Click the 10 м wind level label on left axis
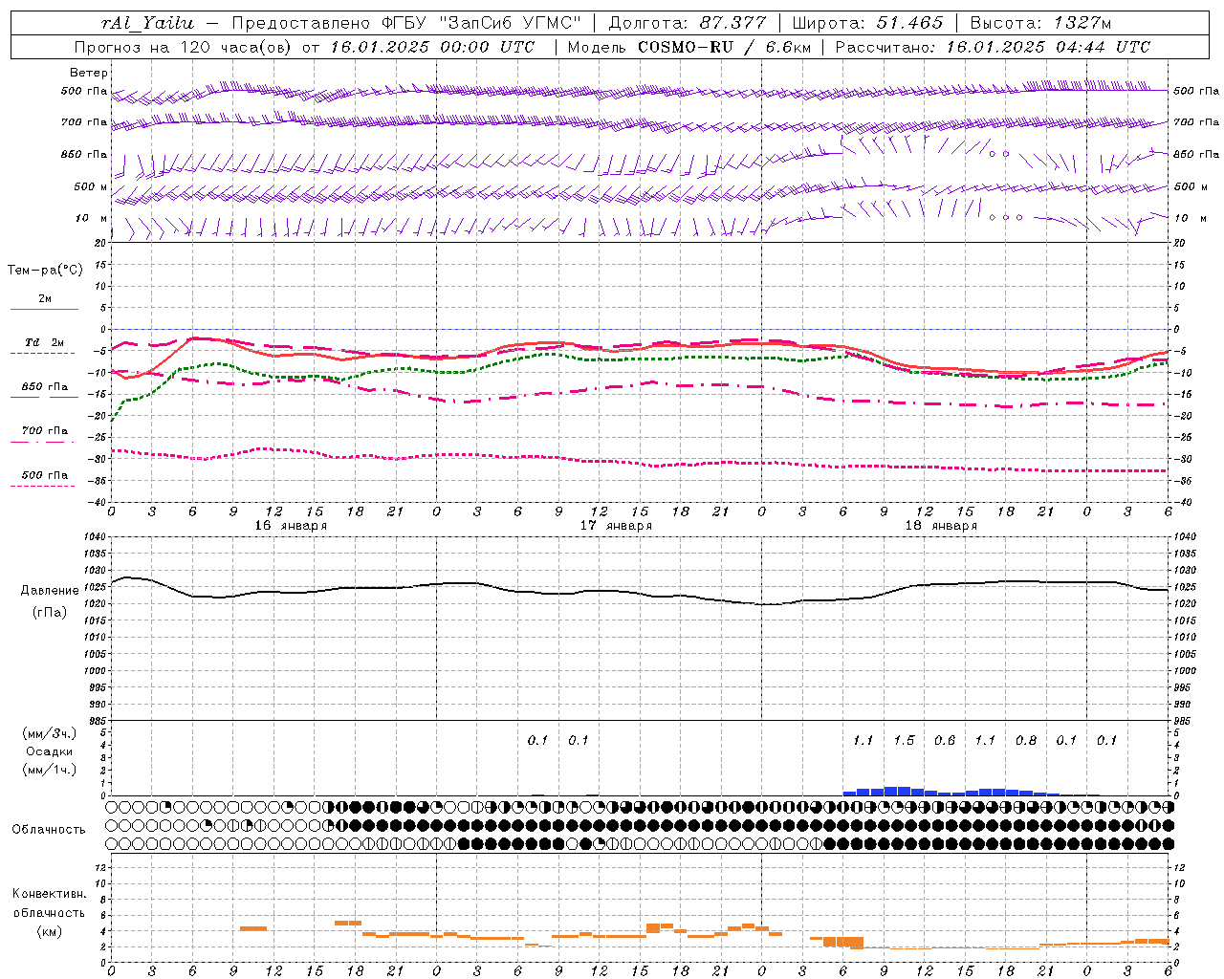The image size is (1224, 979). (x=92, y=218)
